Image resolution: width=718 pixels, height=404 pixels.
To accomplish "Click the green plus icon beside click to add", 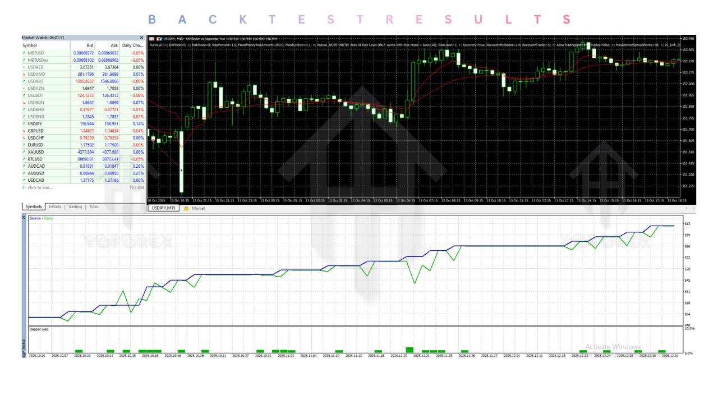I will [x=24, y=187].
